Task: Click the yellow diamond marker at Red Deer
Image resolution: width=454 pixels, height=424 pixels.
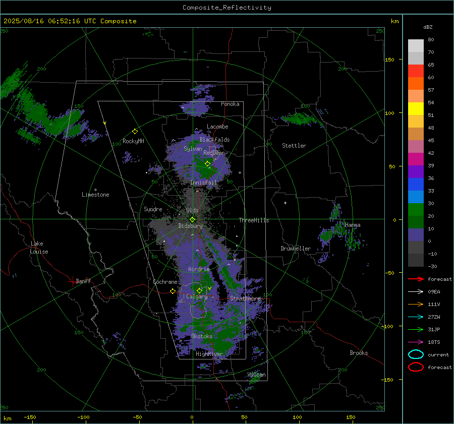Action: (207, 164)
